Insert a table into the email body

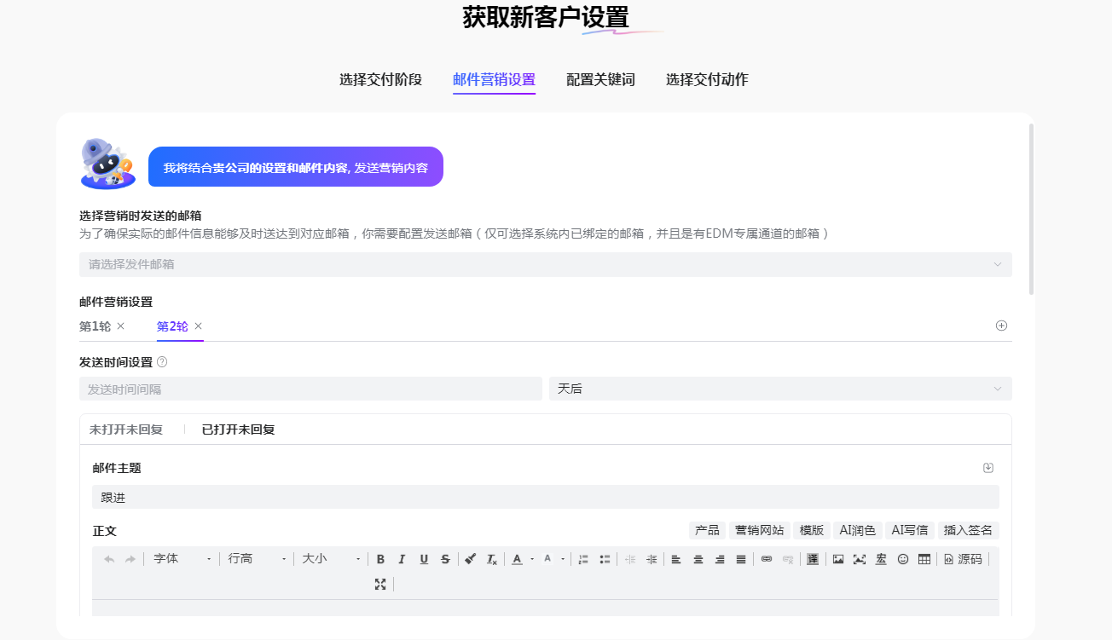pos(924,559)
